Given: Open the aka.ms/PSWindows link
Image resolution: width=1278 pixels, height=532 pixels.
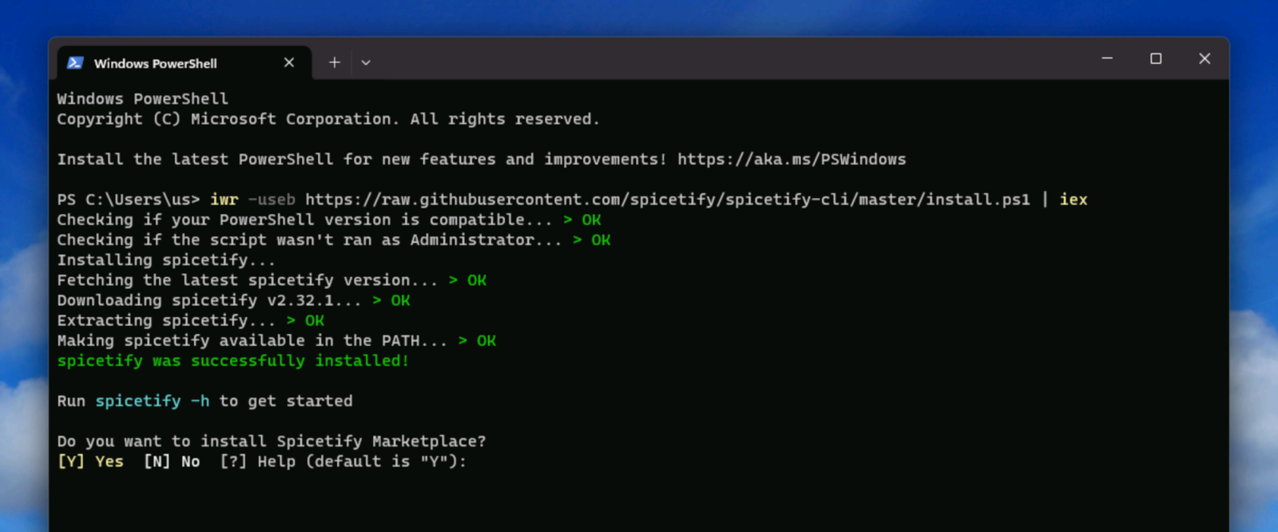Looking at the screenshot, I should (x=791, y=159).
